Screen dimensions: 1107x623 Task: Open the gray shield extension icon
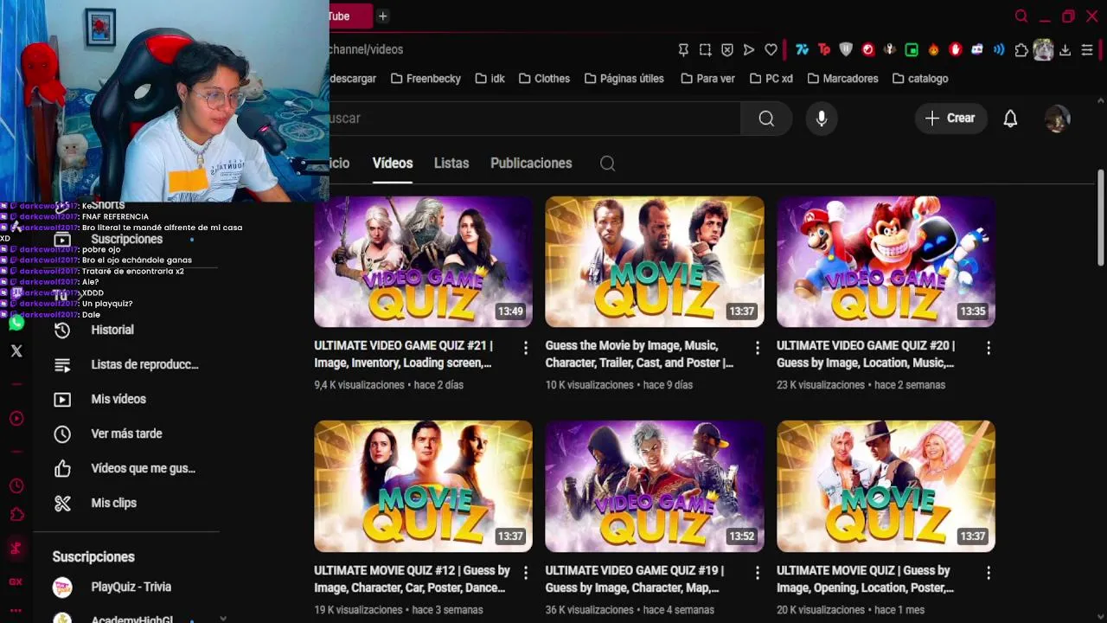(x=846, y=50)
